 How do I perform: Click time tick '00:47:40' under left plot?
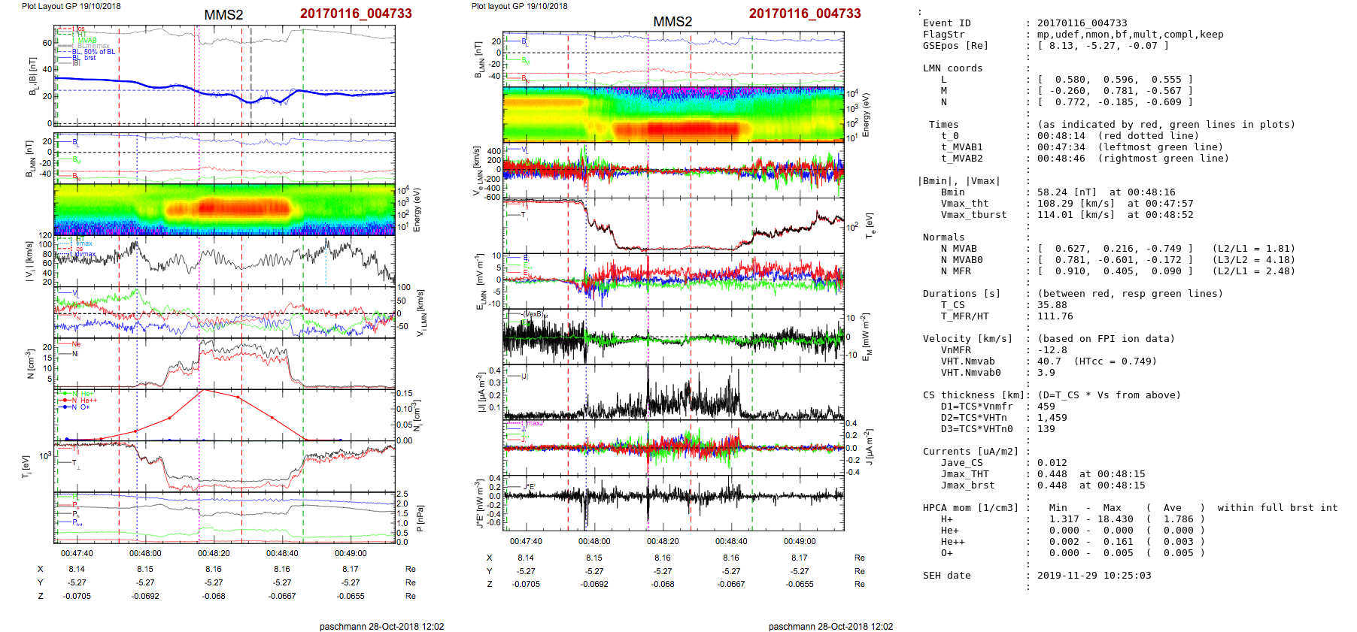point(77,553)
